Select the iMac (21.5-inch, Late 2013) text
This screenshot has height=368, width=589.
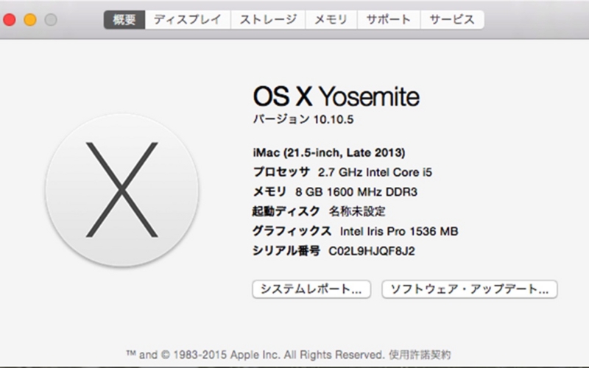pos(329,152)
